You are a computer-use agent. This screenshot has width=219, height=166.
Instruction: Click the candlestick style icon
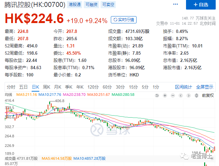(197, 96)
